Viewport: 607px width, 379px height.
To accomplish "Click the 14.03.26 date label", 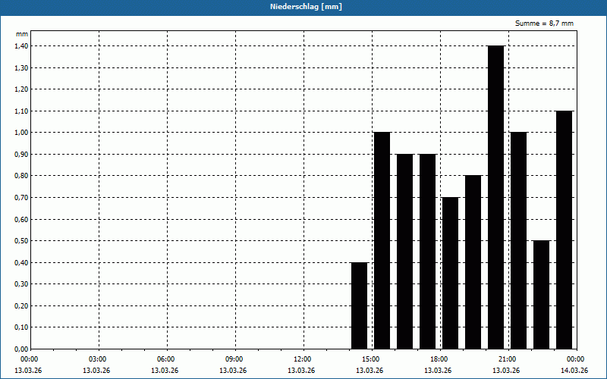I will tap(574, 371).
